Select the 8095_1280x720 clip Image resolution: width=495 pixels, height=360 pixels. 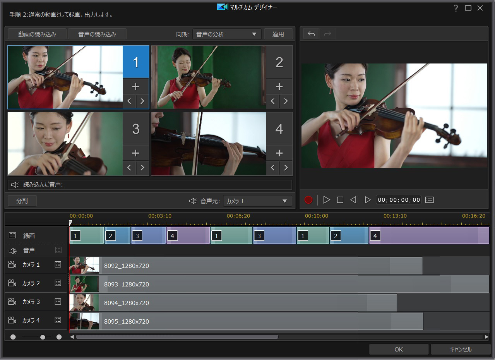(246, 321)
